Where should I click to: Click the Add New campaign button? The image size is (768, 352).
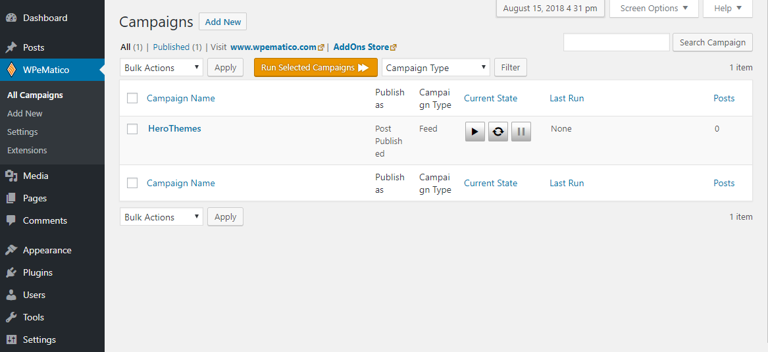(223, 22)
